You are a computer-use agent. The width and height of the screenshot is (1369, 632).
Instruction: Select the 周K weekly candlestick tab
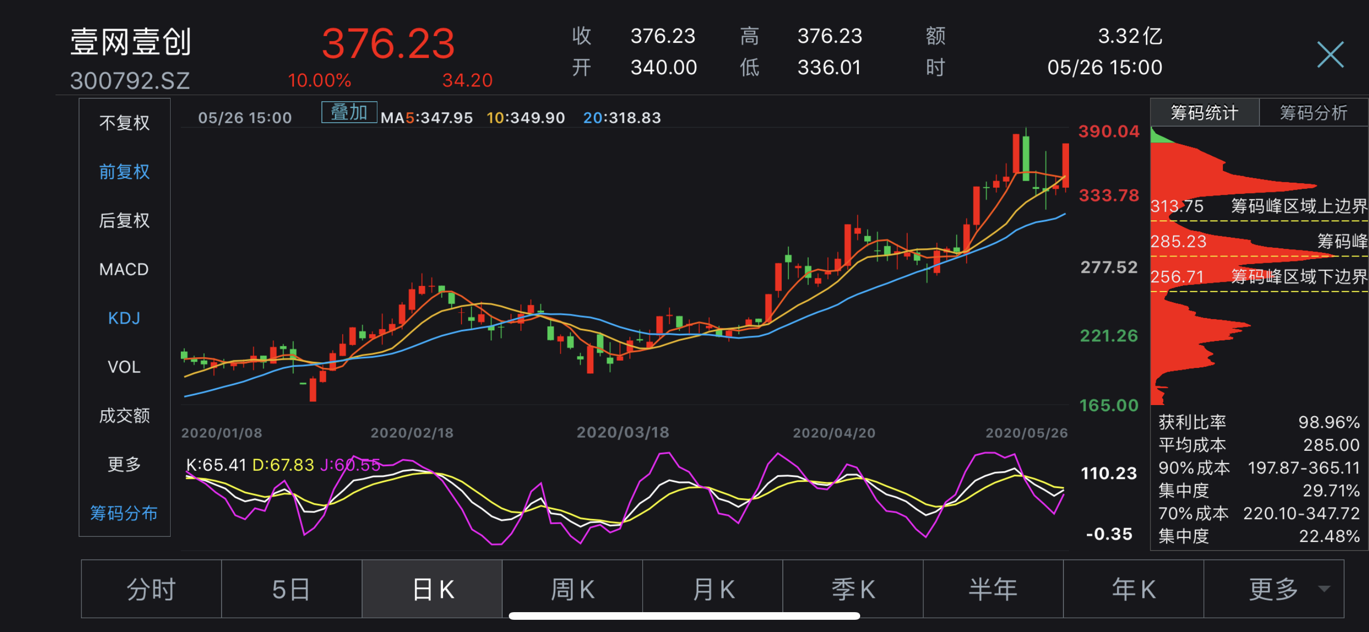[572, 589]
